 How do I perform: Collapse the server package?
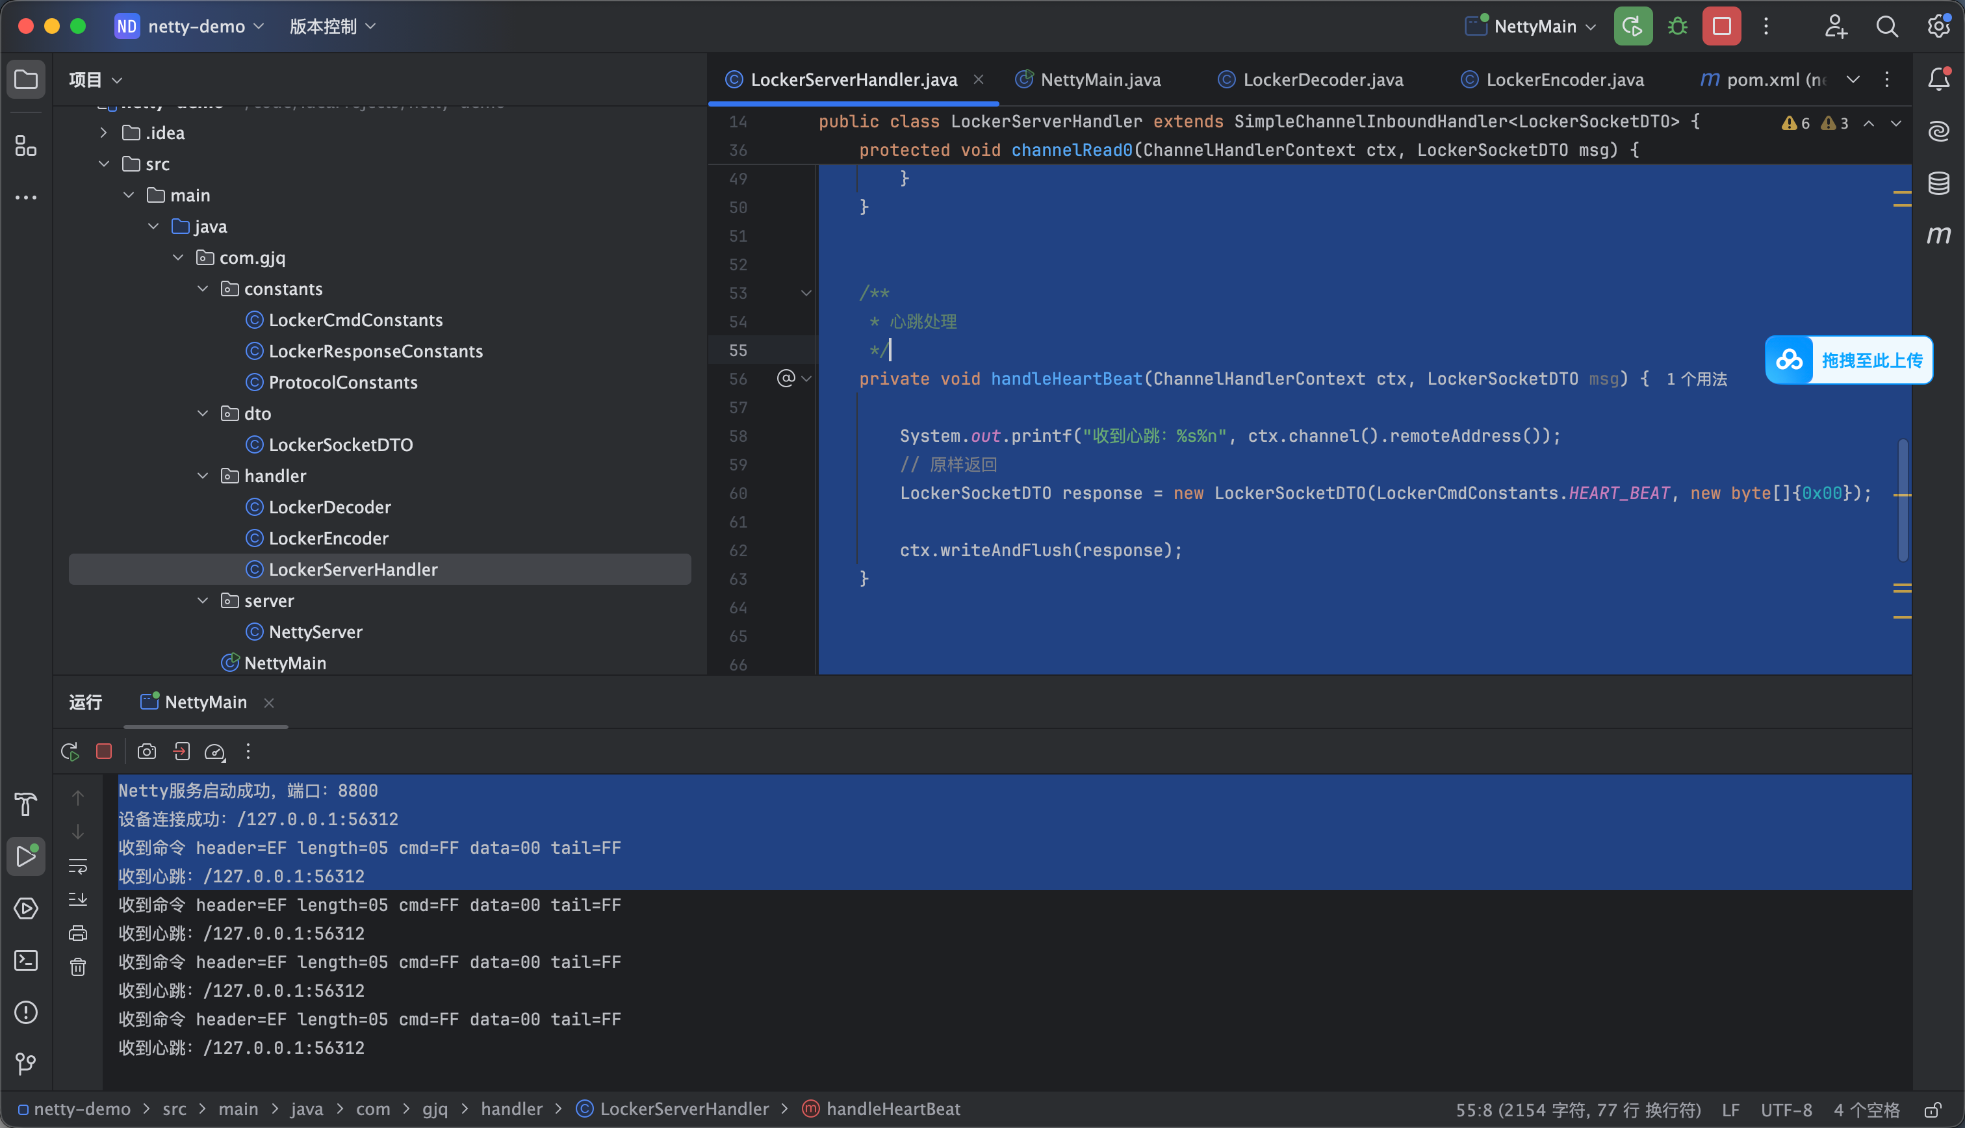(x=203, y=600)
